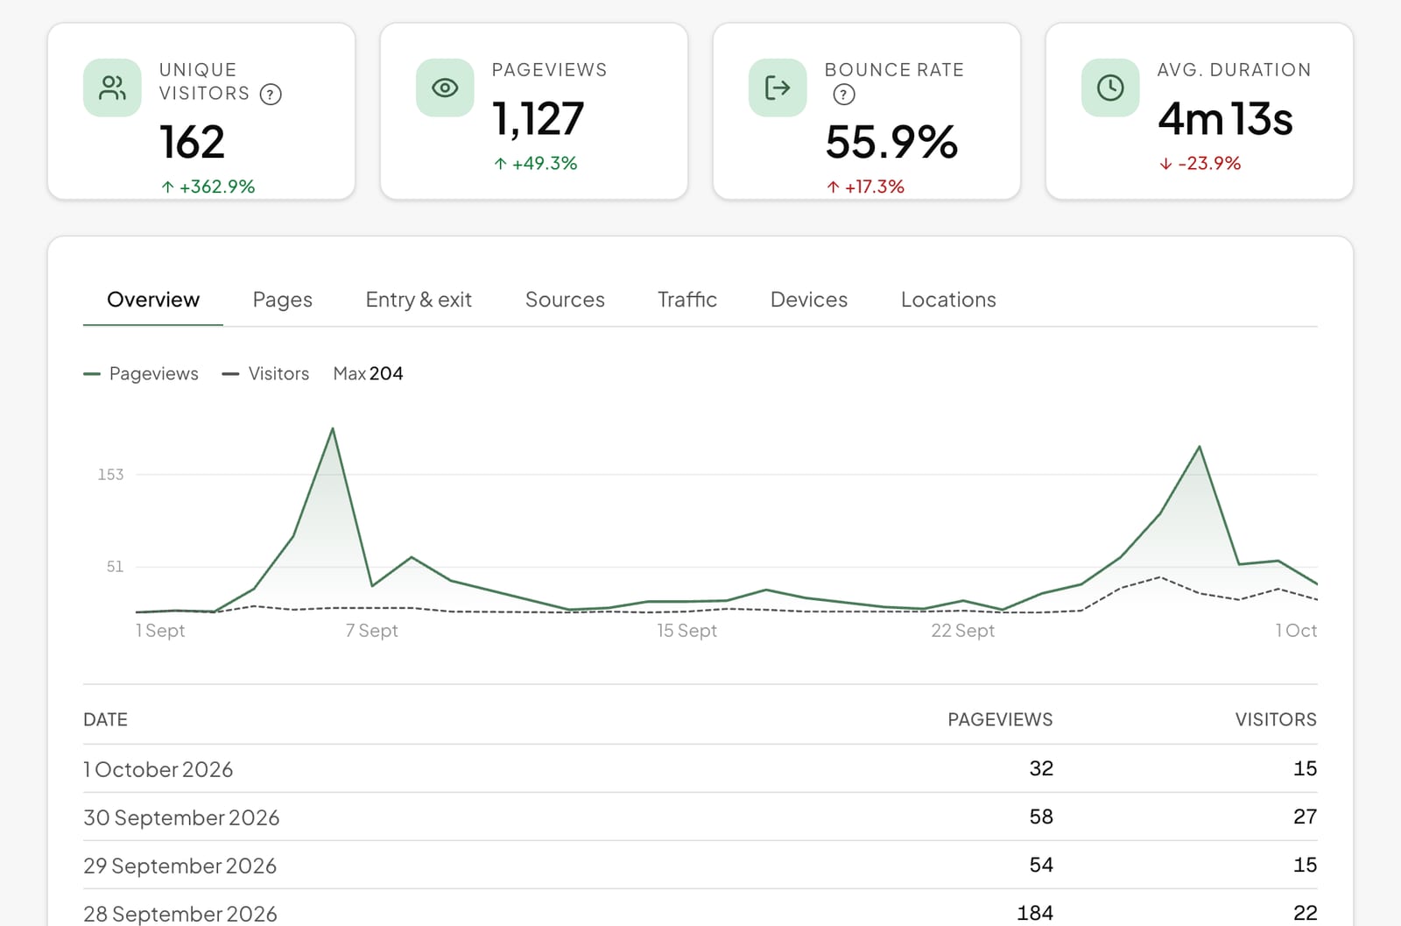The height and width of the screenshot is (926, 1401).
Task: Select the 30 September 2026 row
Action: point(700,816)
